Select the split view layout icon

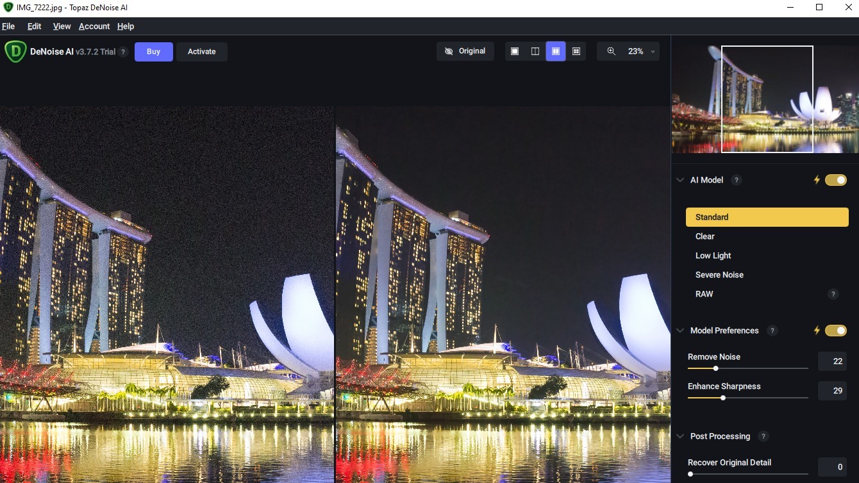pyautogui.click(x=535, y=51)
